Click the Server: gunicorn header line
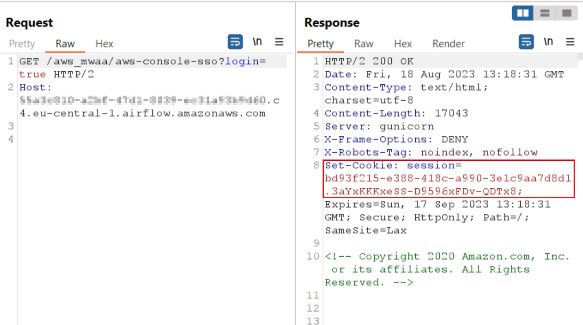This screenshot has height=325, width=583. (379, 126)
